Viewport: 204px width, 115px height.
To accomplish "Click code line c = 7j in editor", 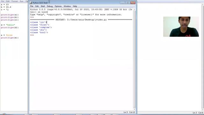I will pyautogui.click(x=5, y=10).
